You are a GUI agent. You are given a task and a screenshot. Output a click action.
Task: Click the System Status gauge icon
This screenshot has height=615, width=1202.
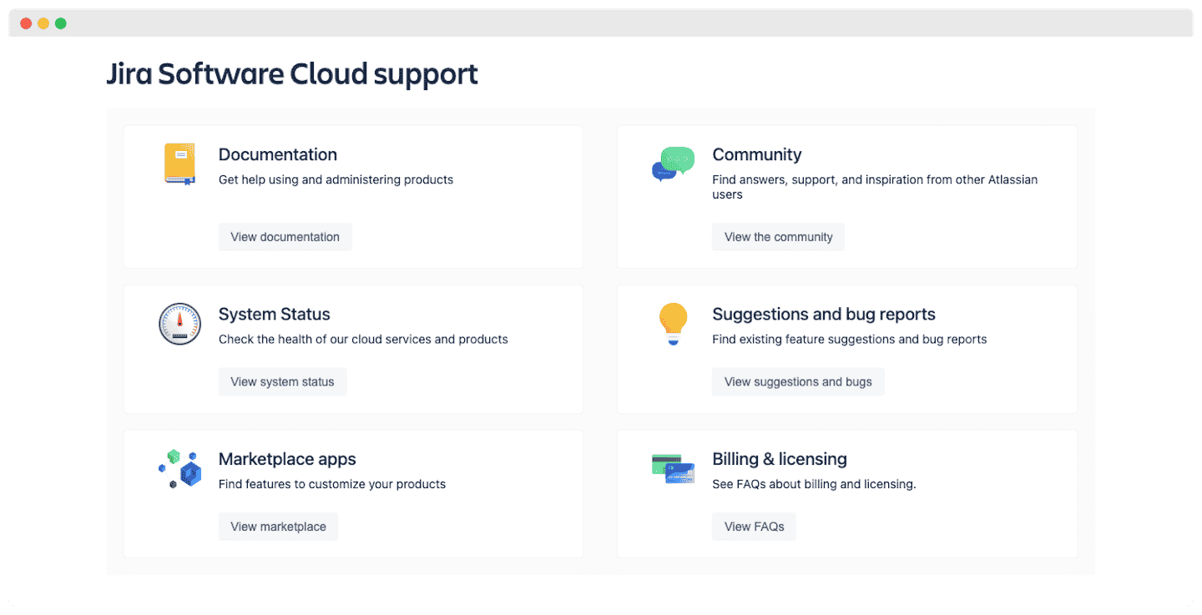pyautogui.click(x=180, y=324)
